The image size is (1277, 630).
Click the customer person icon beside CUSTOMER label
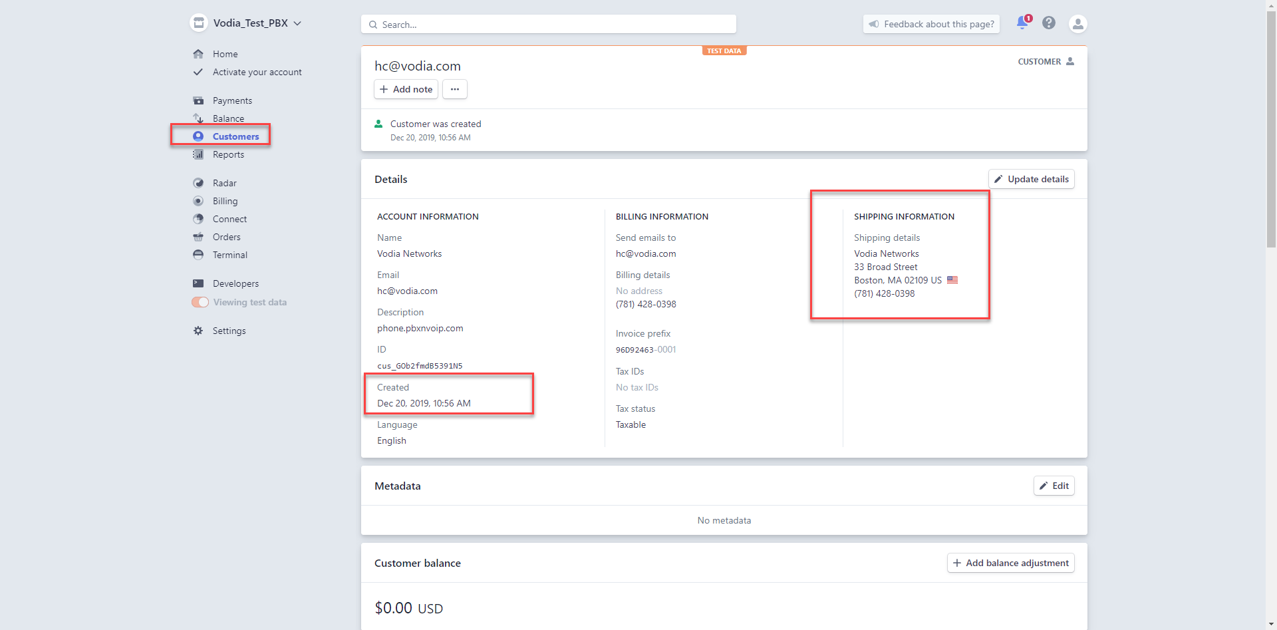pyautogui.click(x=1070, y=61)
